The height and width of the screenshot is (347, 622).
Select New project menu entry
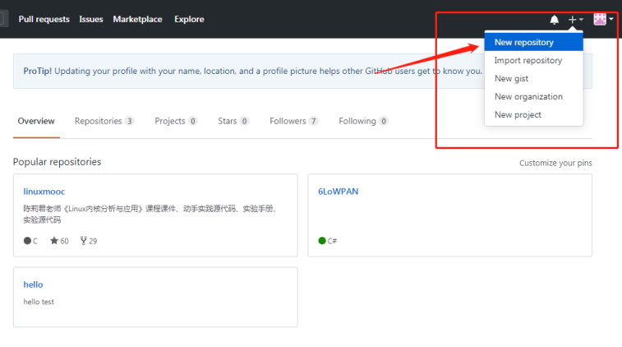tap(533, 115)
